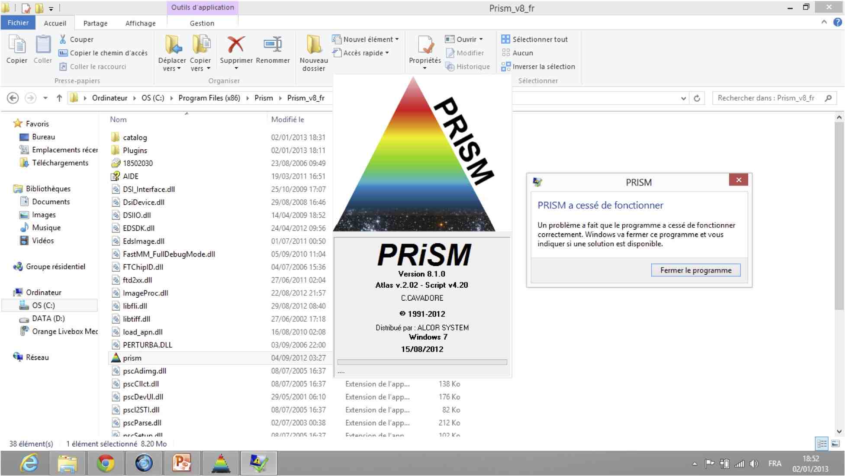
Task: Open the Affichage ribbon tab
Action: (x=140, y=23)
